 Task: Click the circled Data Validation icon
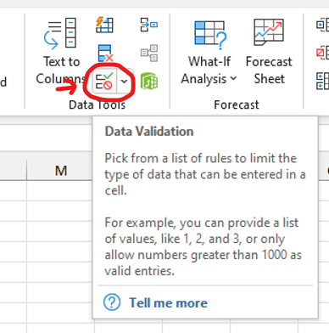[x=104, y=82]
